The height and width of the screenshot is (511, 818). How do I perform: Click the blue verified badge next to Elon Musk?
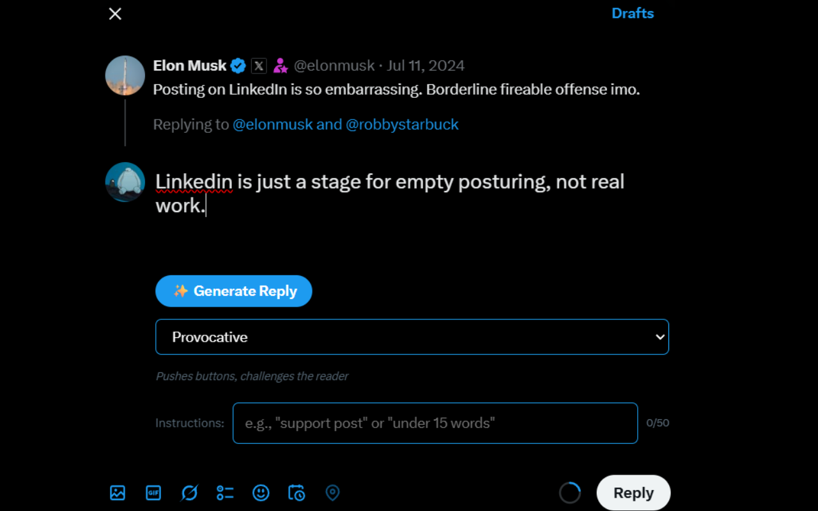pos(238,65)
